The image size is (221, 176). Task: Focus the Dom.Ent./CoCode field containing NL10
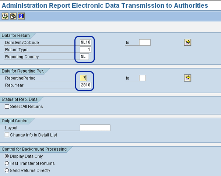point(85,42)
